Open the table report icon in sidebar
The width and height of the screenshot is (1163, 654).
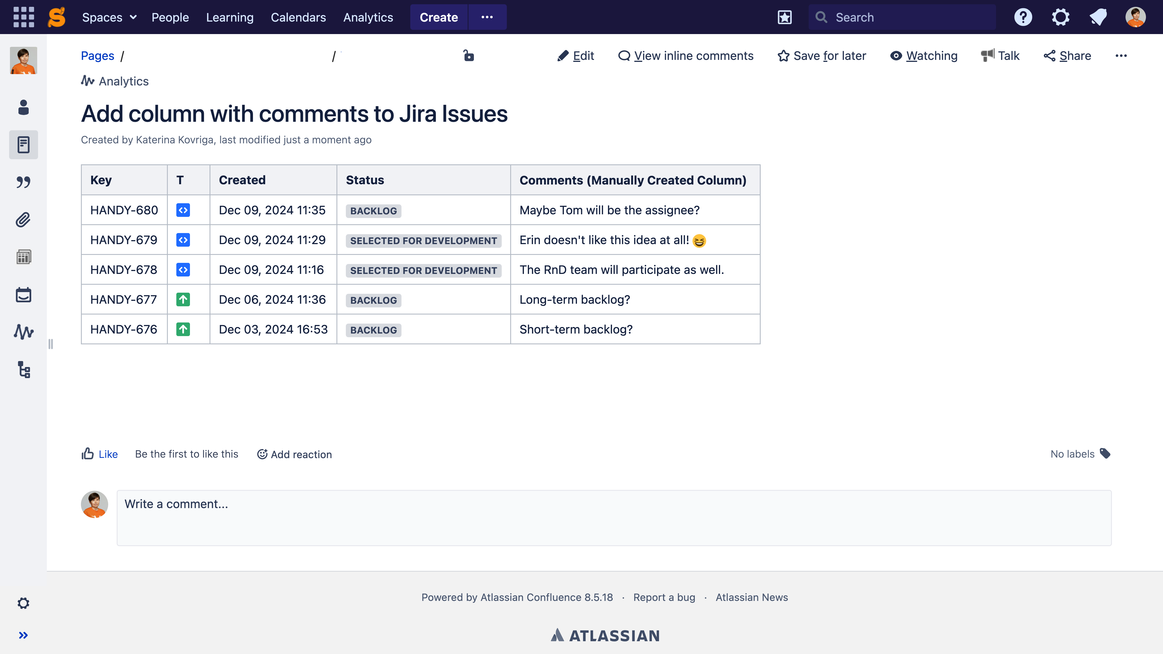[x=24, y=257]
